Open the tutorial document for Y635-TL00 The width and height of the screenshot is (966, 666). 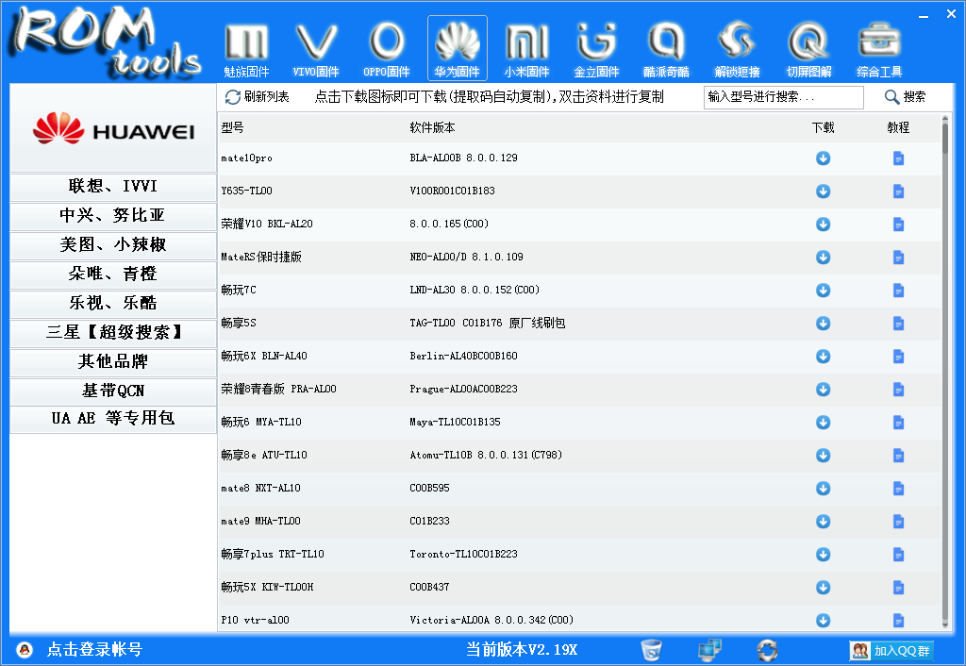click(x=898, y=191)
